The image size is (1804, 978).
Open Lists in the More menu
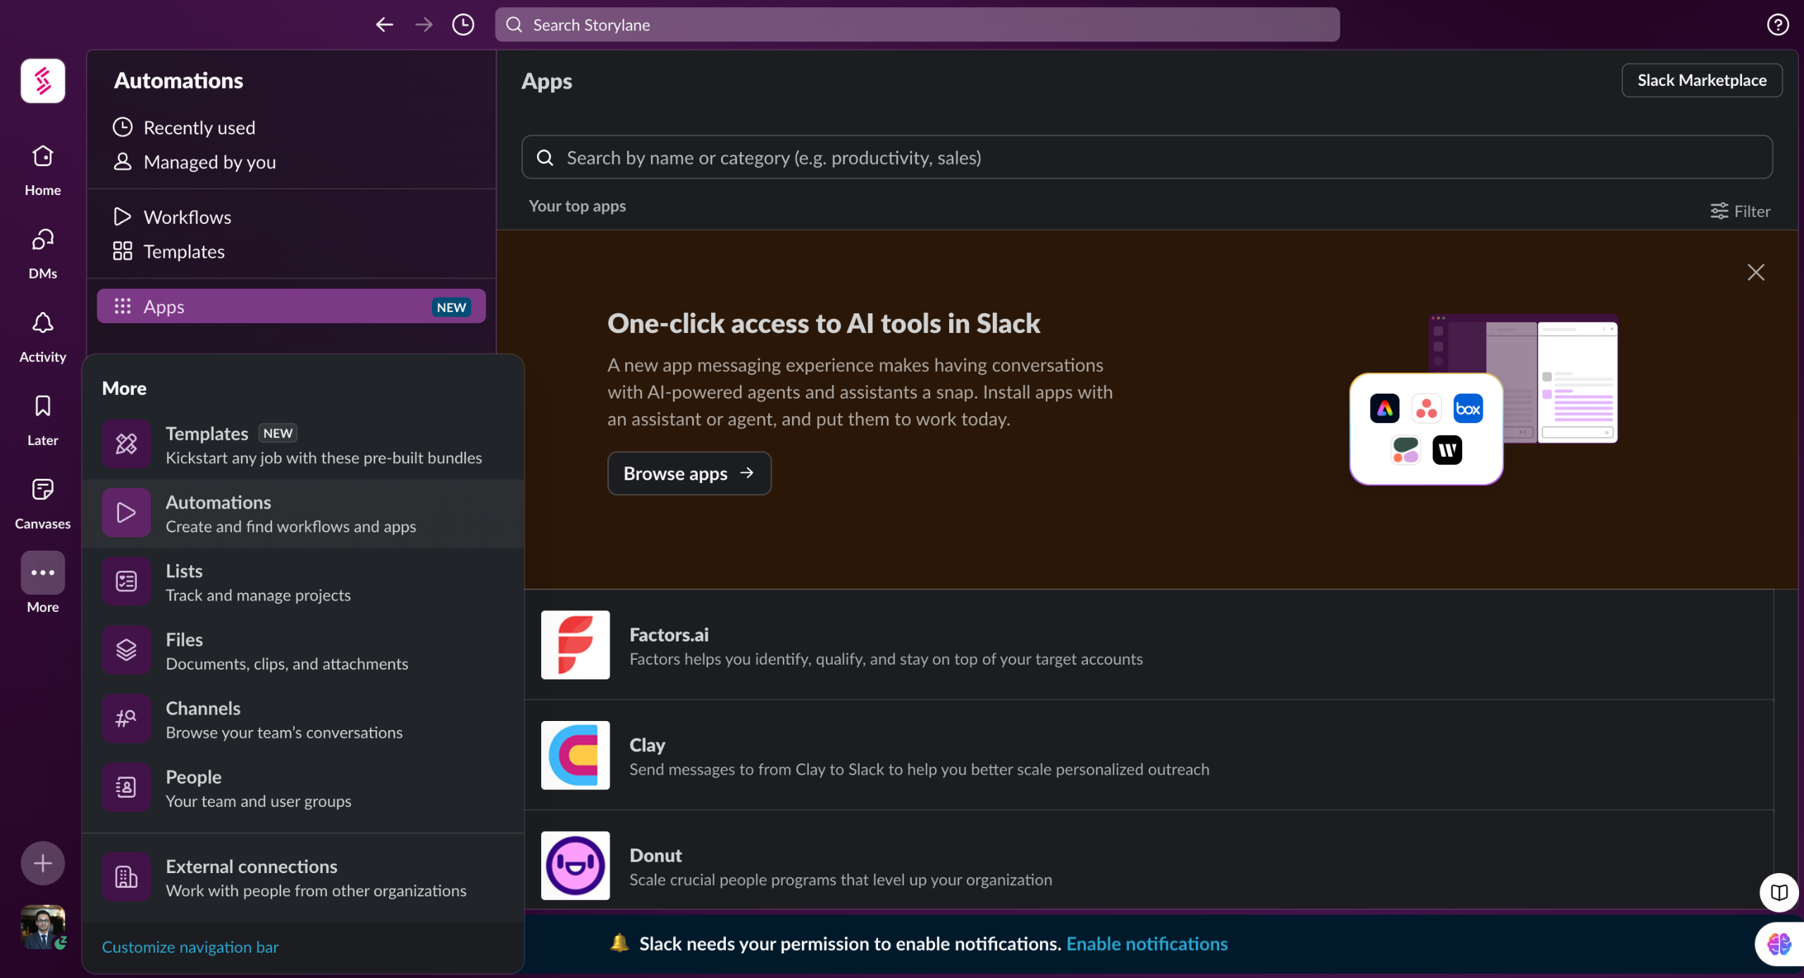click(x=303, y=582)
